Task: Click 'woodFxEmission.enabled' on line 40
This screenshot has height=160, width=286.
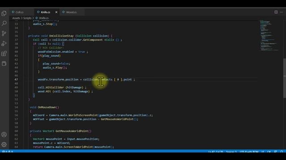Action: (x=55, y=52)
